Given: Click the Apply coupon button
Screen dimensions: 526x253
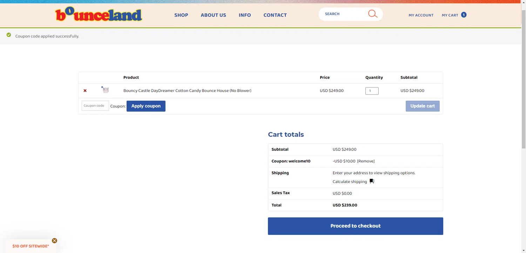Looking at the screenshot, I should 146,106.
